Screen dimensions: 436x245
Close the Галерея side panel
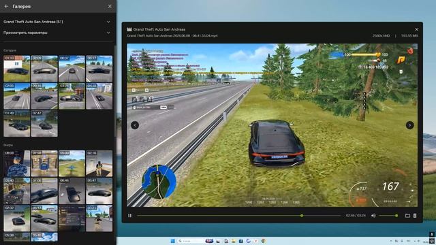(110, 6)
